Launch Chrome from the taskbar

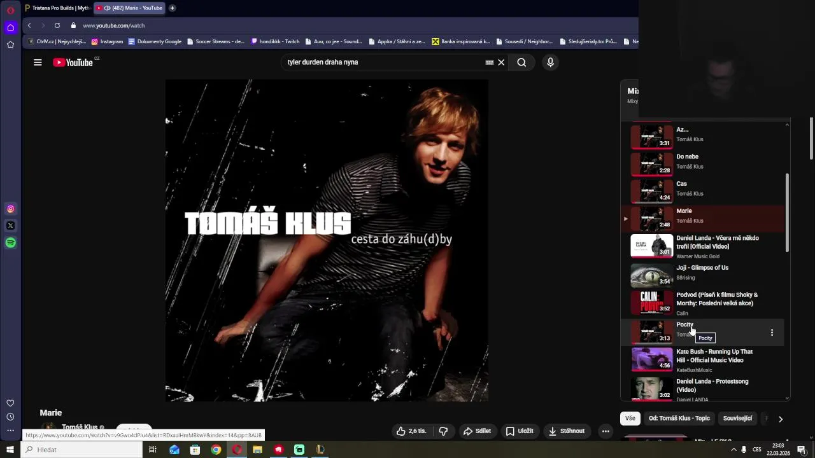click(x=216, y=450)
